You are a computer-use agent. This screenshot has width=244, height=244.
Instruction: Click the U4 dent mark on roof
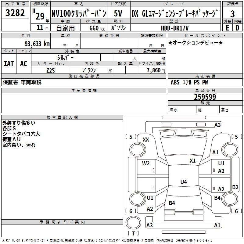pos(183,182)
